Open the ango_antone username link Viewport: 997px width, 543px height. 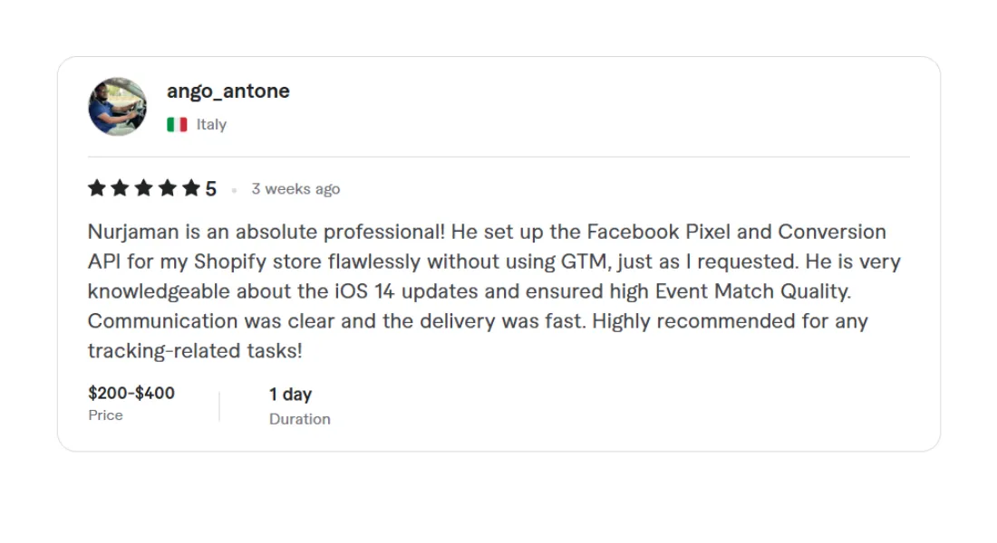pyautogui.click(x=227, y=91)
